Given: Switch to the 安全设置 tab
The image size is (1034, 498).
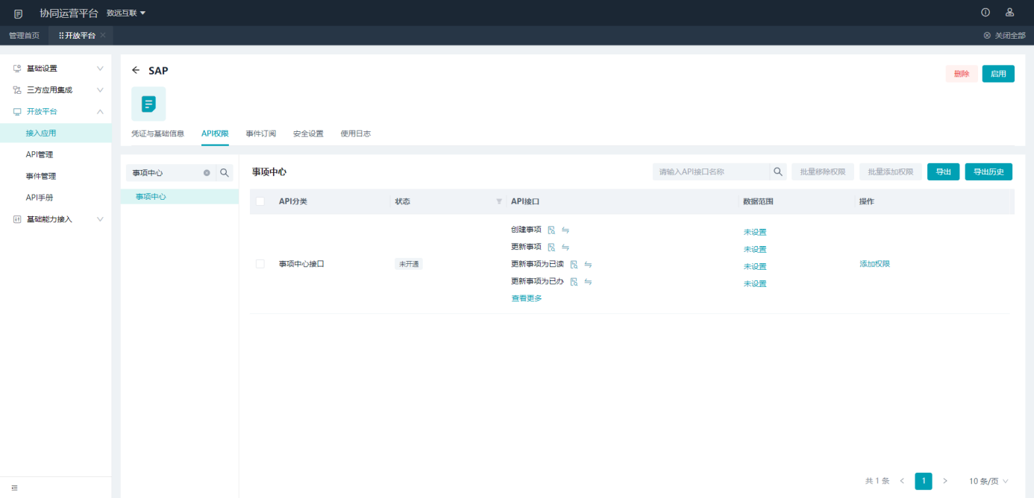Looking at the screenshot, I should 308,134.
